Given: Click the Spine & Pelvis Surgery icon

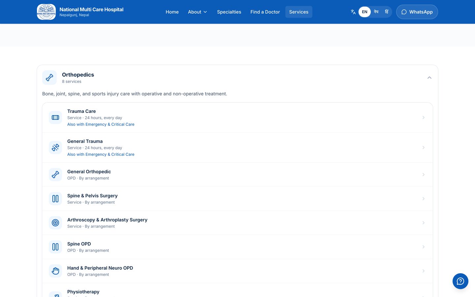Looking at the screenshot, I should [x=55, y=199].
